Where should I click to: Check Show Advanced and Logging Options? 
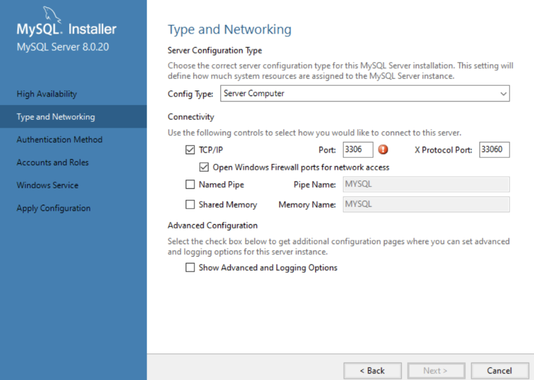pos(190,267)
